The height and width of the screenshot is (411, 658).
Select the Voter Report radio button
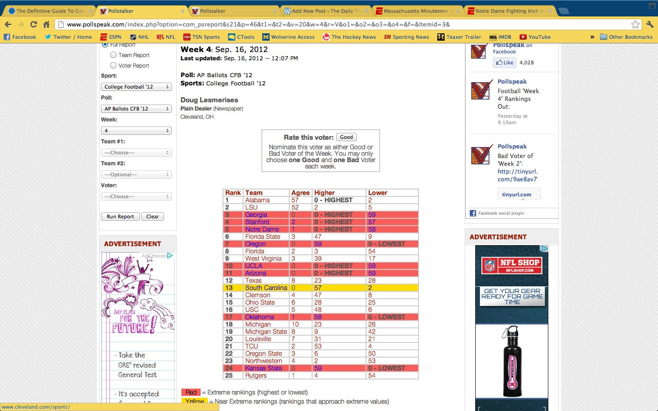(113, 65)
